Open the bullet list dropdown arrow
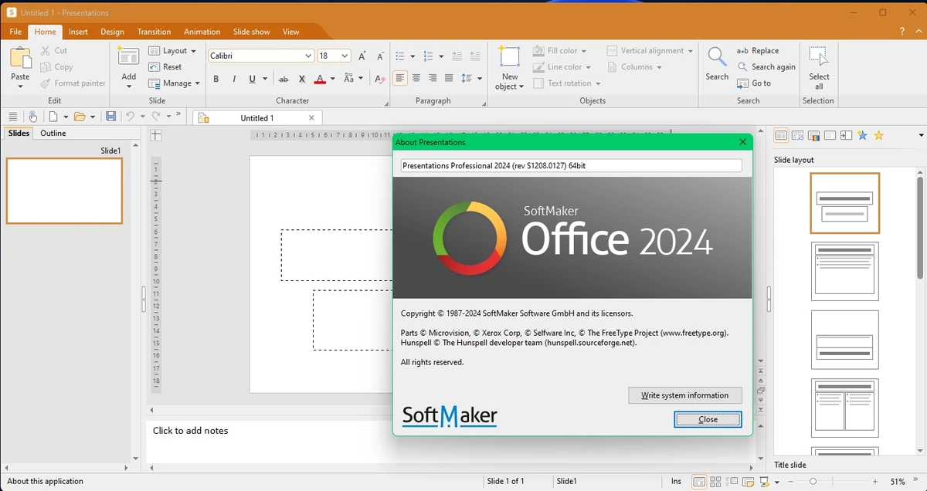 tap(413, 56)
